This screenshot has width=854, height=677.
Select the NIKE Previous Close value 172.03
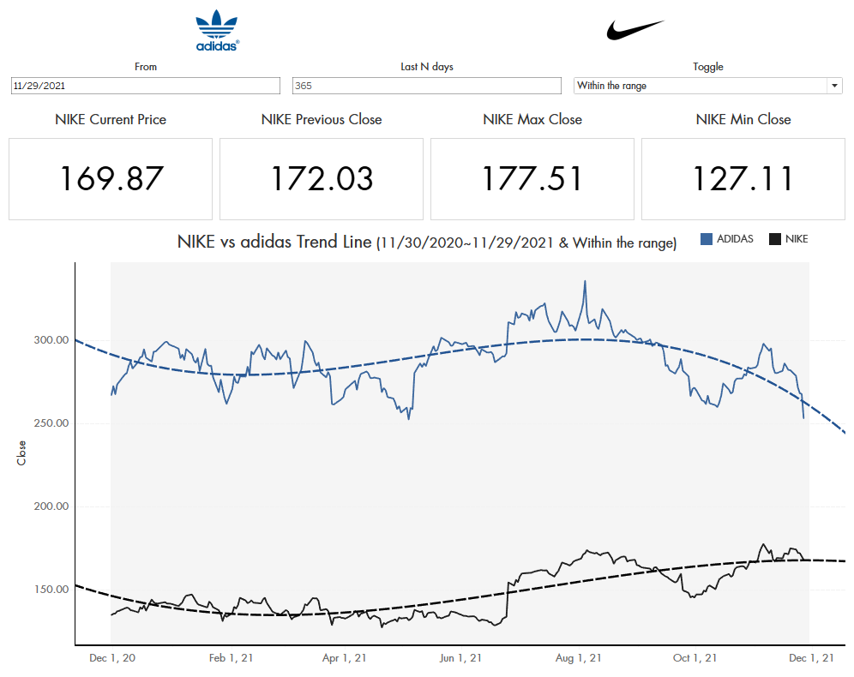(322, 178)
